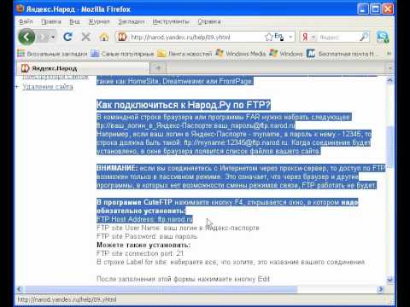Click the vertical scrollbar down arrow
410x307 pixels.
pos(390,280)
